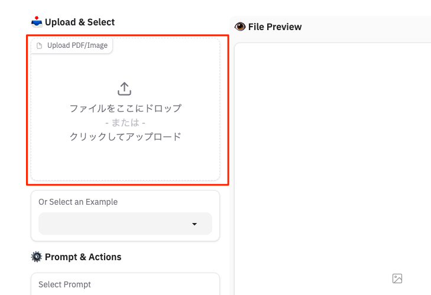Click the 'Prompt & Actions' heading
Viewport: 431px width, 295px height.
coord(83,257)
